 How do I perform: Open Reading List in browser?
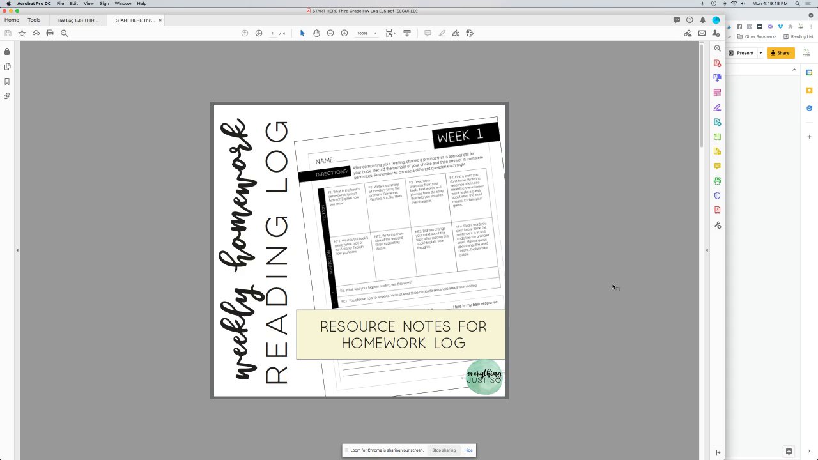point(799,36)
